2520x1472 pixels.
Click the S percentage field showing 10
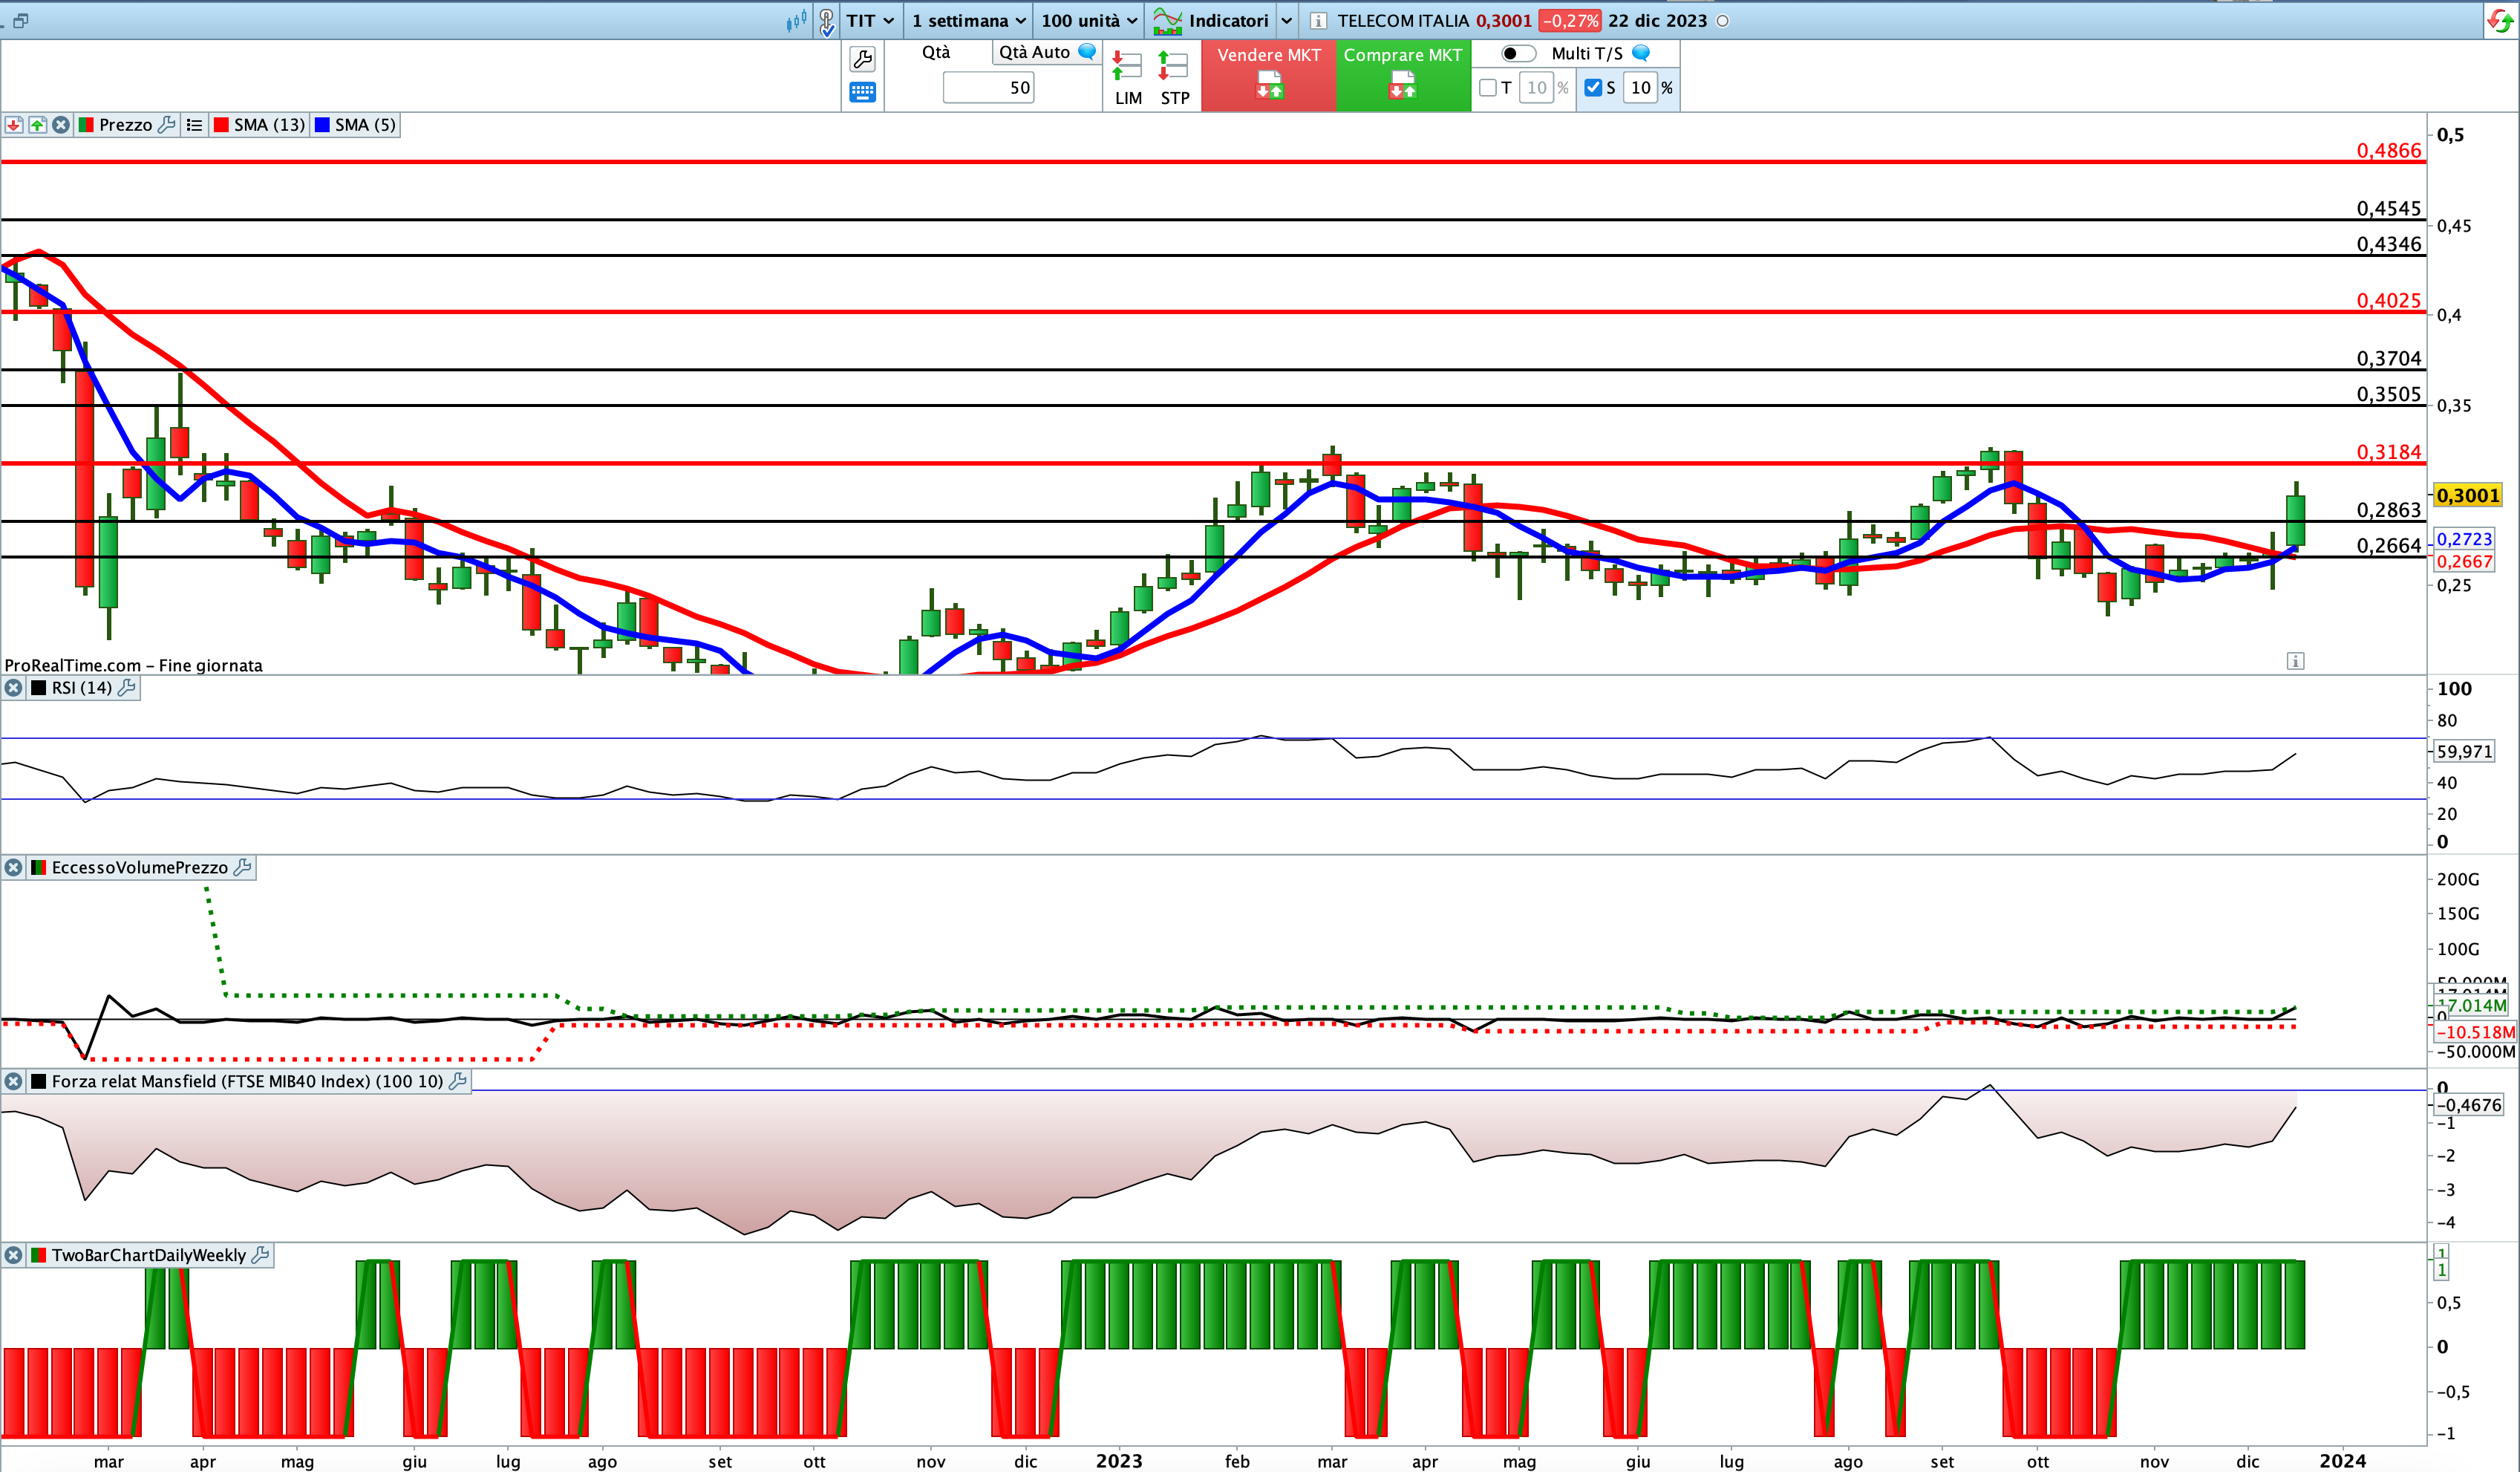[1641, 88]
